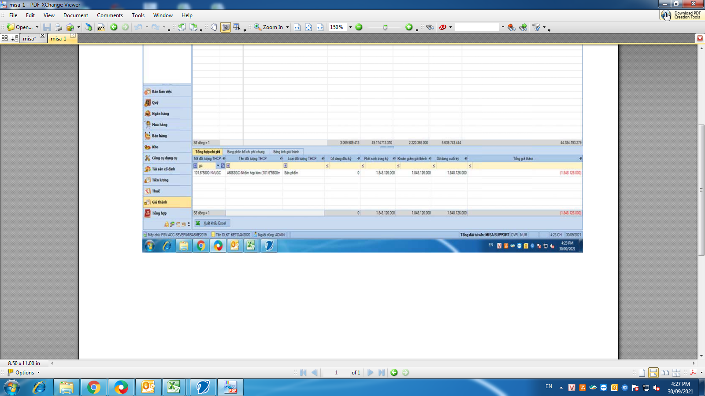Click the OCR toolbar icon
This screenshot has height=396, width=705.
tap(101, 27)
